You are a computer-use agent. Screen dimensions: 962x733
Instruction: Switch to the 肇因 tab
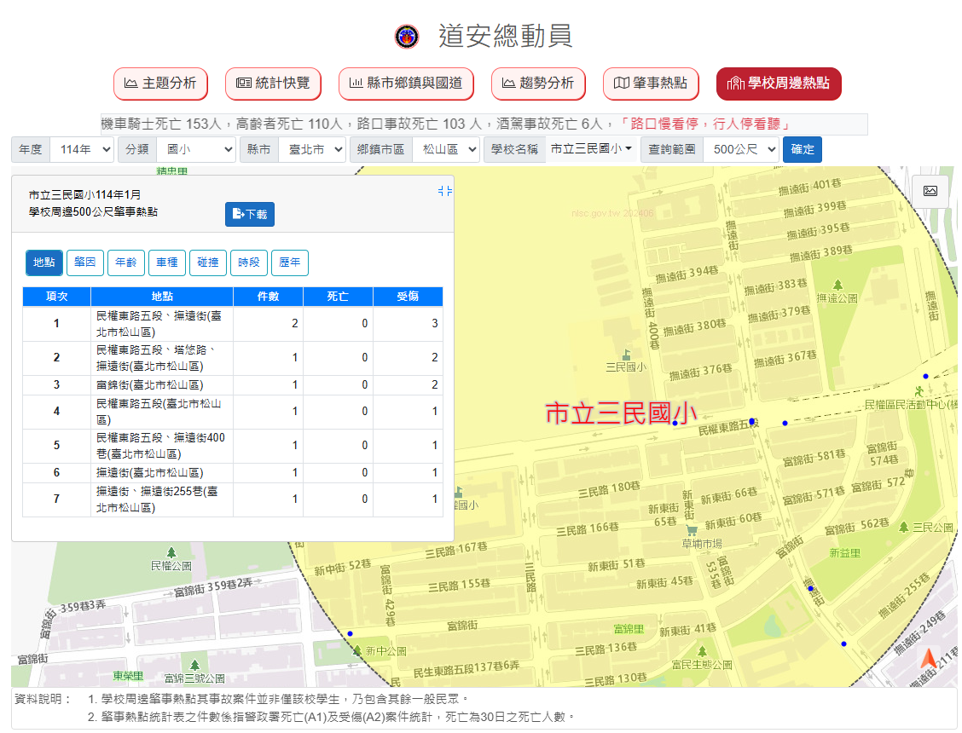[x=84, y=263]
